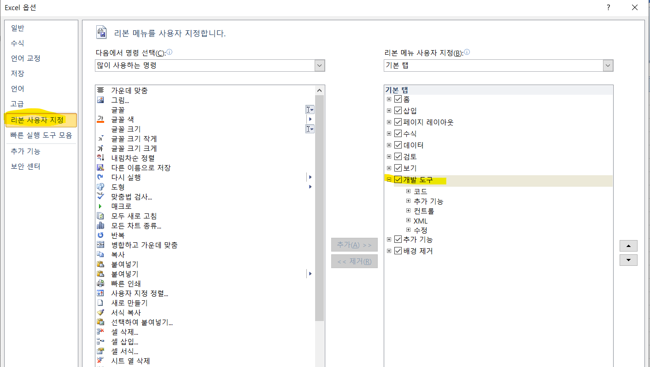Open the 고급 options category
This screenshot has height=367, width=650.
[41, 104]
